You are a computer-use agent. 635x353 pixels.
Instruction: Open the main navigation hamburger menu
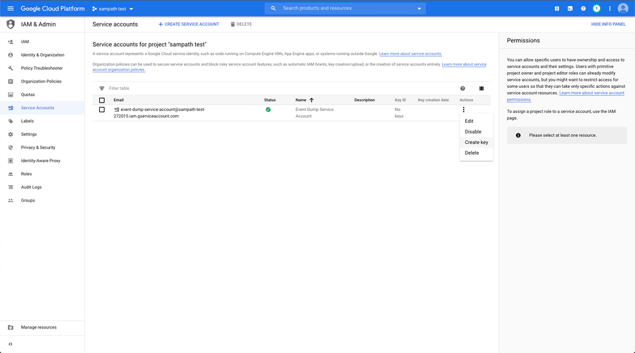pyautogui.click(x=10, y=9)
